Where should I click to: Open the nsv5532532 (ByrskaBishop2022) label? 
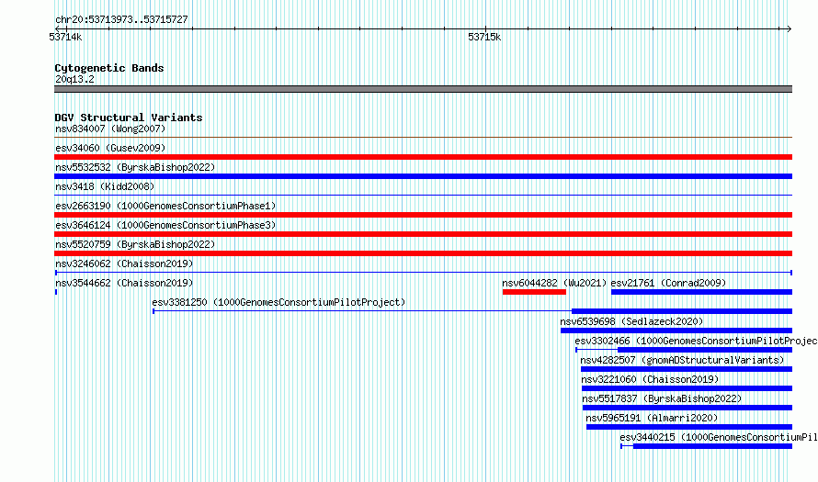point(135,167)
